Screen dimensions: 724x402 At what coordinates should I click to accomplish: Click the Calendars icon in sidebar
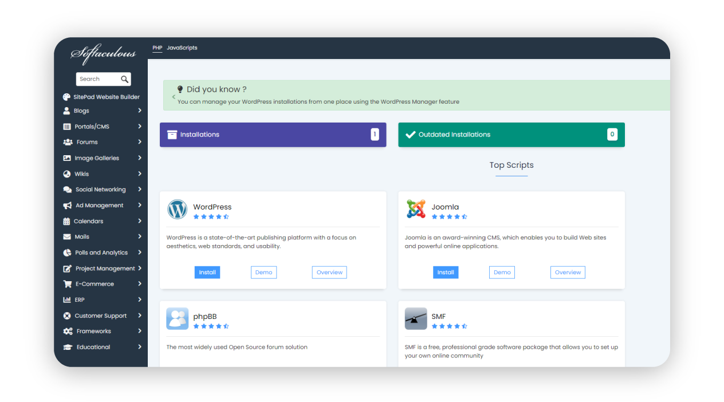click(x=66, y=221)
